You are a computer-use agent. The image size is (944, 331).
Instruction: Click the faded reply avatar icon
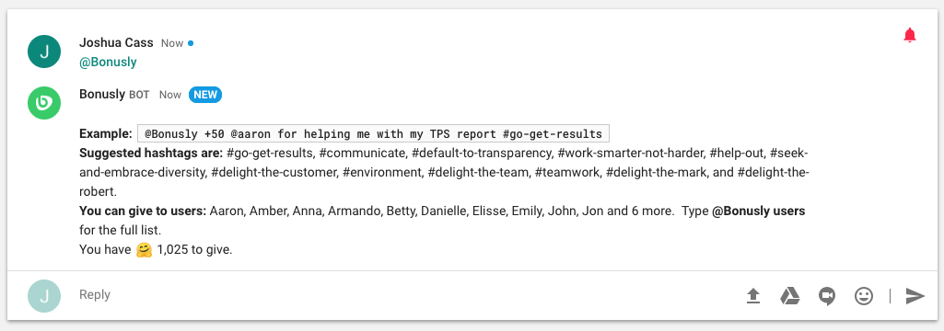(44, 295)
